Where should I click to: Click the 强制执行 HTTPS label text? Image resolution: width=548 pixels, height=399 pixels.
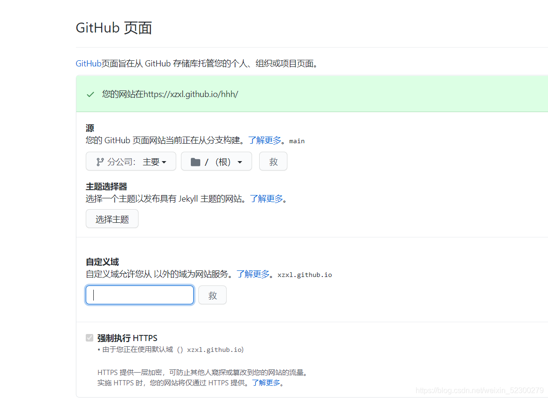click(x=127, y=338)
